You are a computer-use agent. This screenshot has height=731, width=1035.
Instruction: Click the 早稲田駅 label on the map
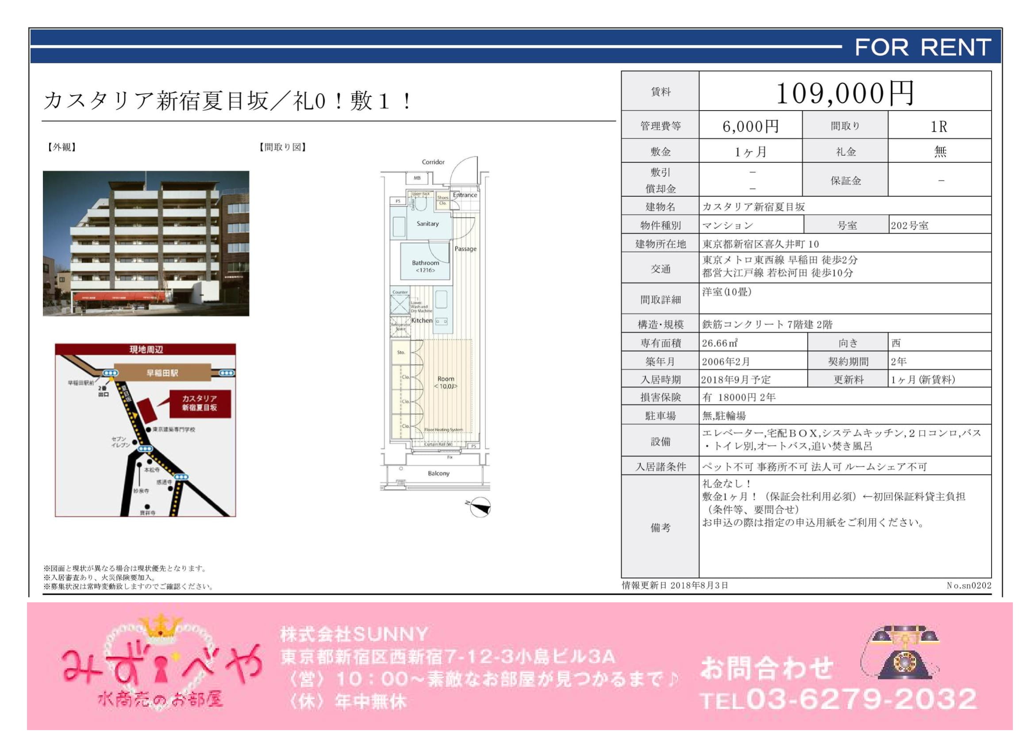pos(162,373)
